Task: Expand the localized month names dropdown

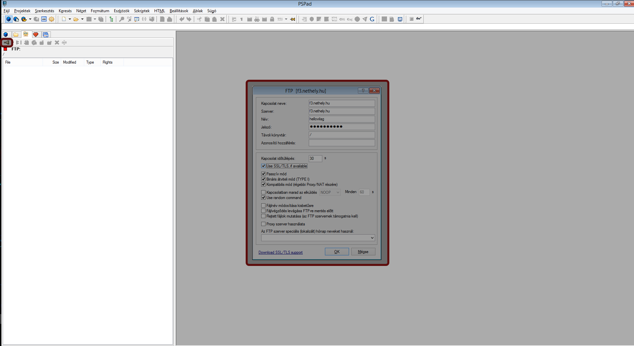Action: (372, 238)
